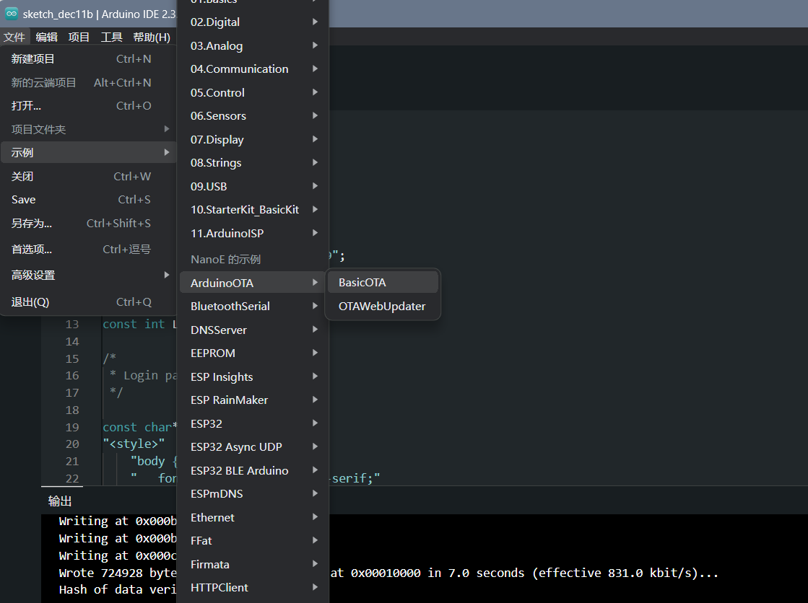Click the Arduino IDE logo icon in title bar
808x603 pixels.
pyautogui.click(x=12, y=14)
